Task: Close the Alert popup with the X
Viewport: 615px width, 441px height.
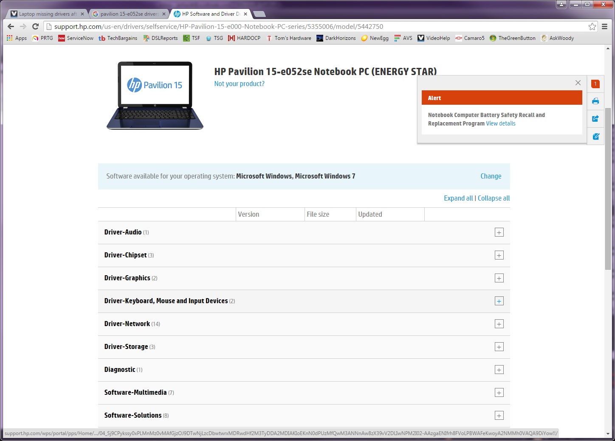Action: pyautogui.click(x=578, y=83)
